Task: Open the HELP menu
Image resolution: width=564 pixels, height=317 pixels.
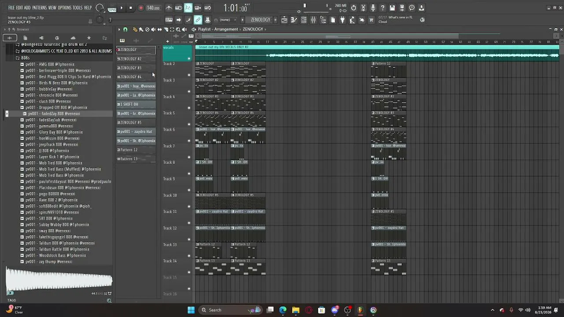Action: 88,8
